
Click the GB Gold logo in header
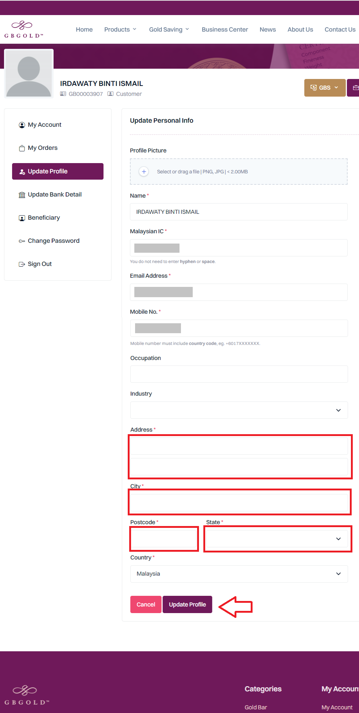click(x=23, y=29)
